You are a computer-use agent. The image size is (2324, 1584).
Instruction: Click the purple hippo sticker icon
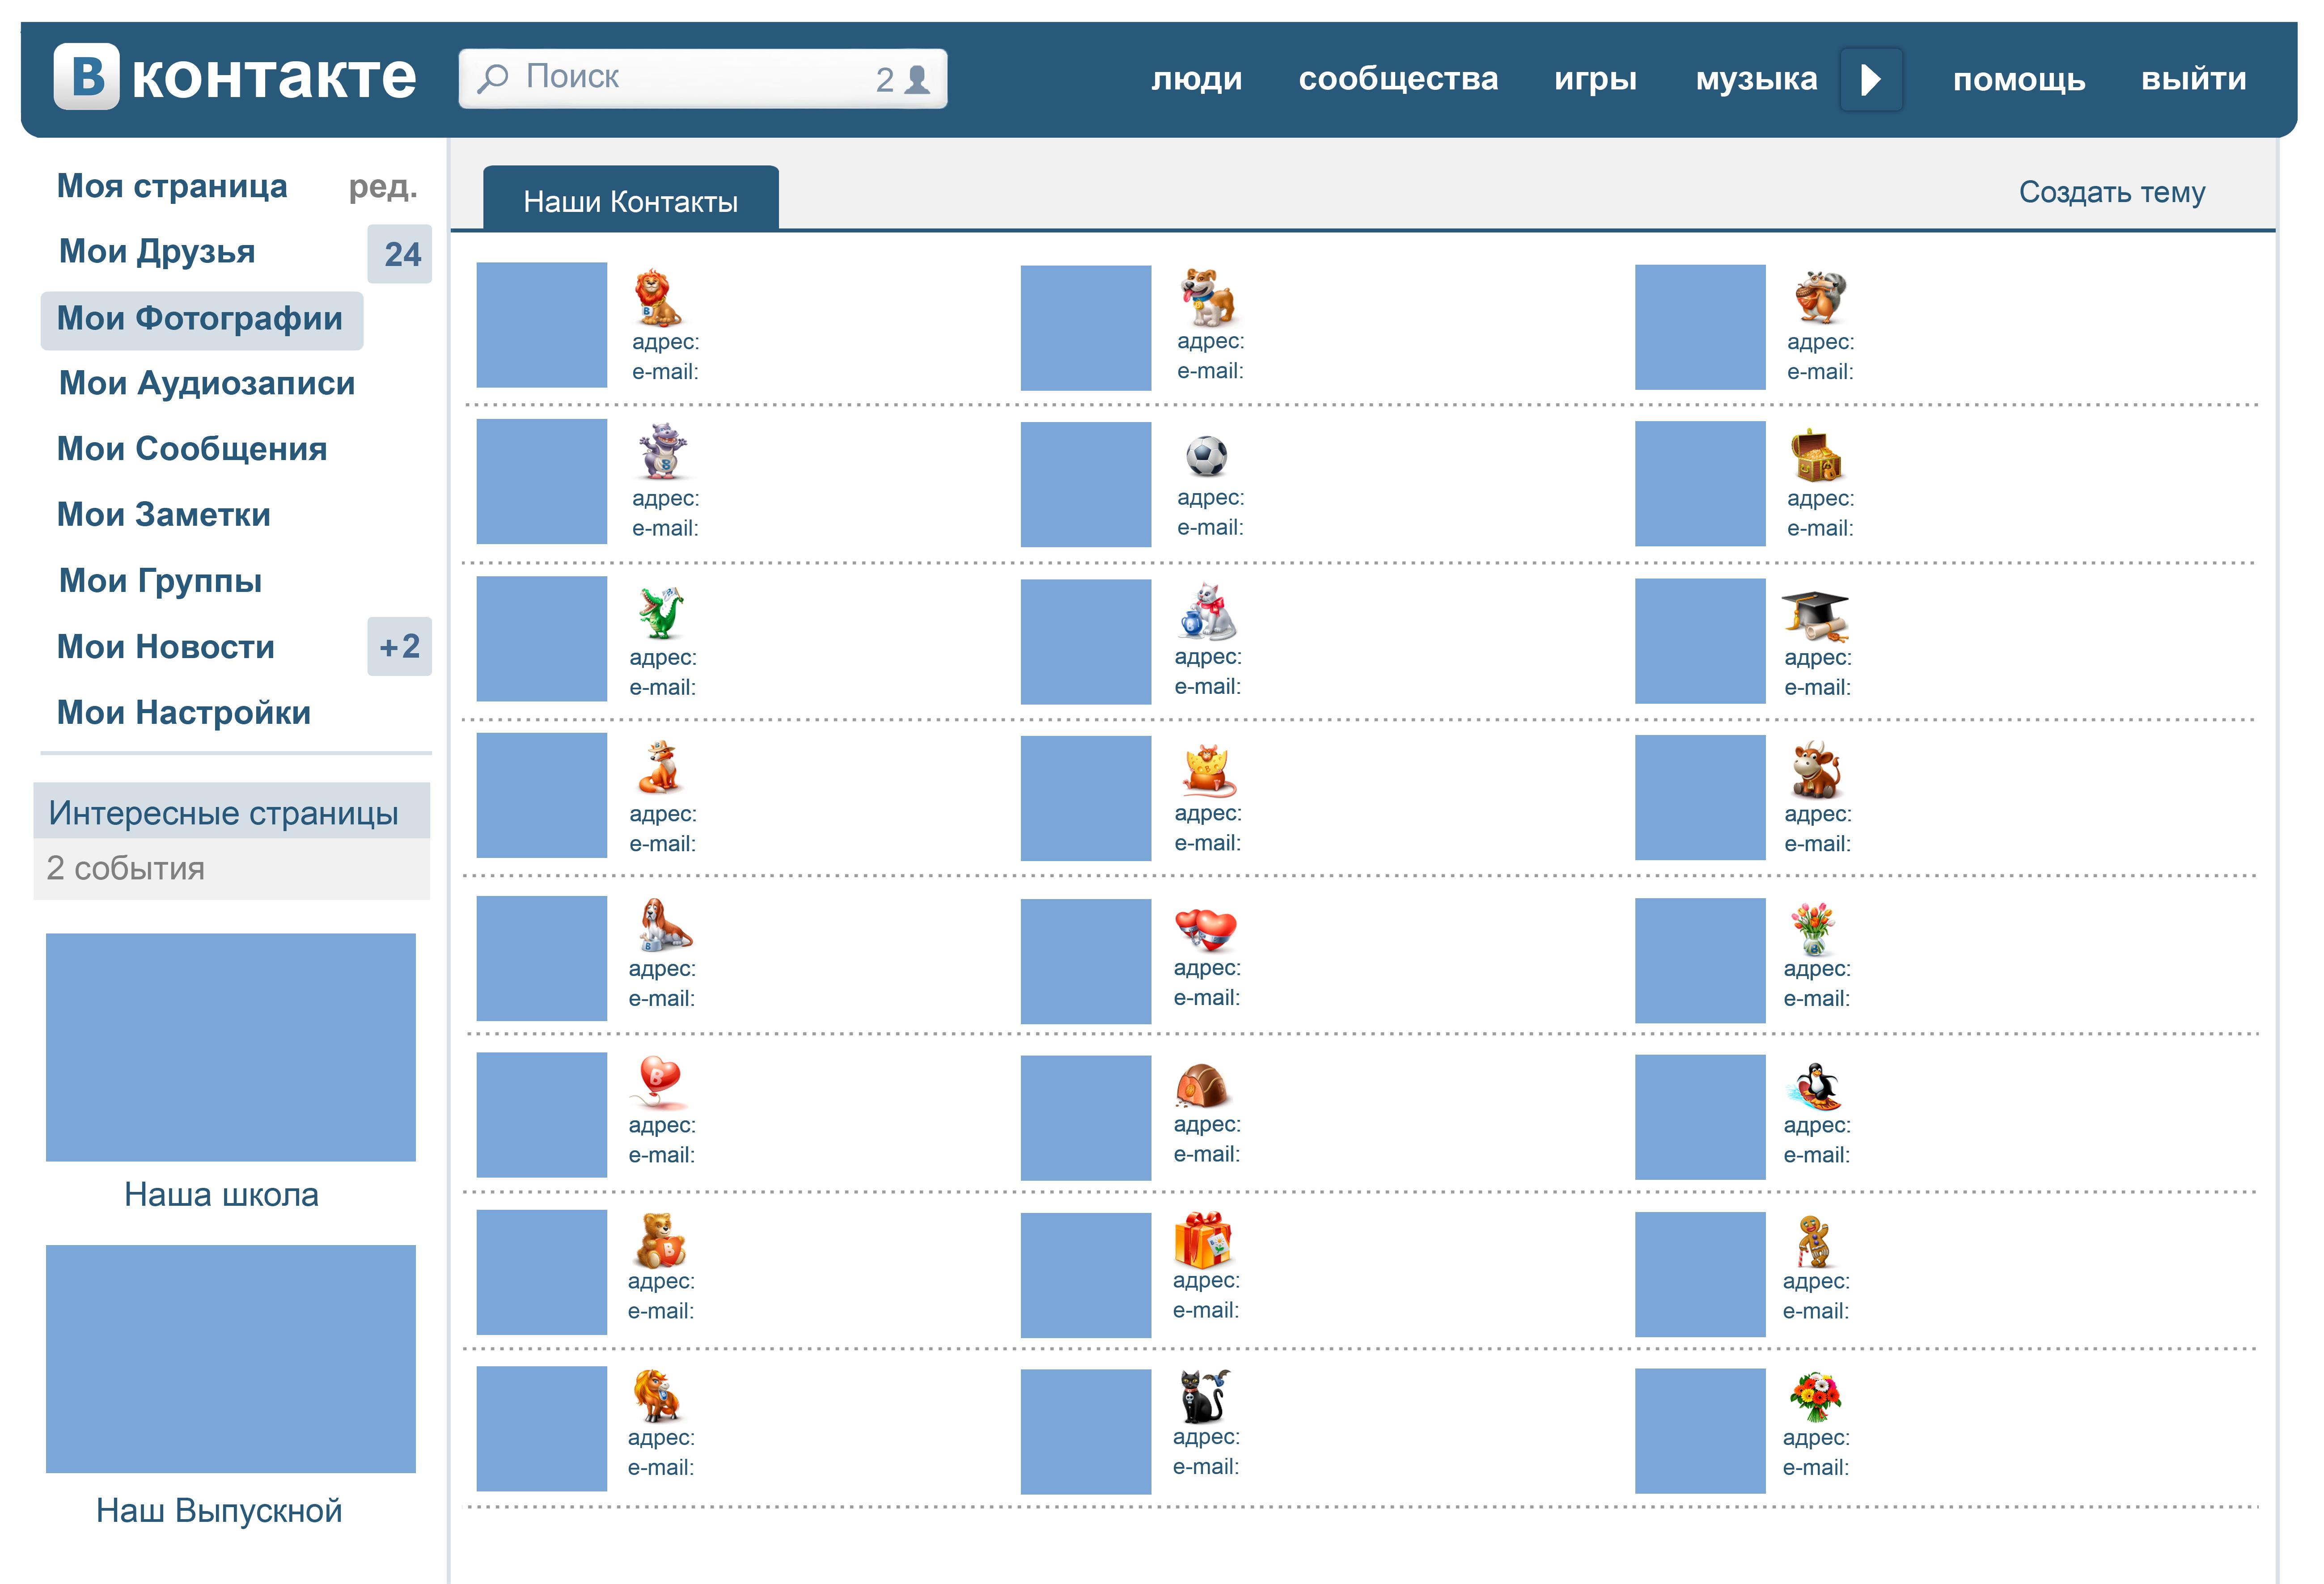(663, 451)
